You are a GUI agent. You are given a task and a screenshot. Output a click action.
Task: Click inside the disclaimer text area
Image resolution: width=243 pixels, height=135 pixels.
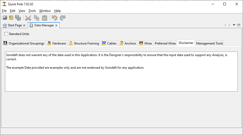point(121,72)
